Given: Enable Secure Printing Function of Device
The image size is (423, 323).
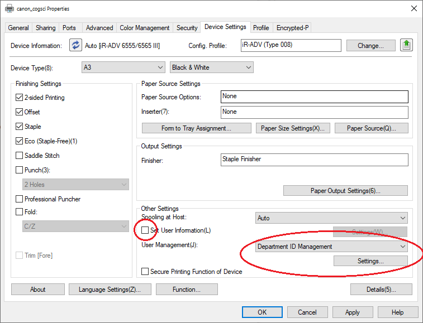Looking at the screenshot, I should tap(145, 272).
